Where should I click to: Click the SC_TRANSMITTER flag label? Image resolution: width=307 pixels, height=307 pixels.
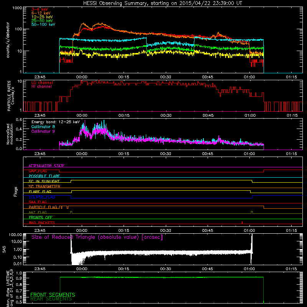point(45,187)
